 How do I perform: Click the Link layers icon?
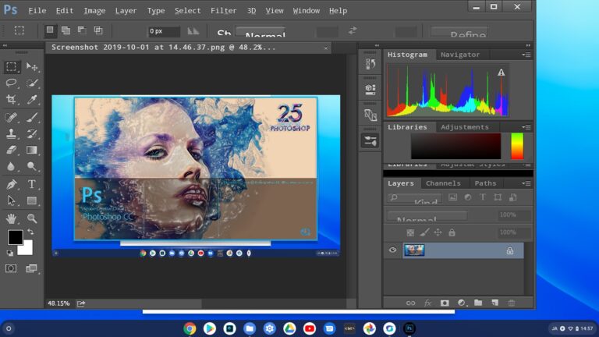410,303
